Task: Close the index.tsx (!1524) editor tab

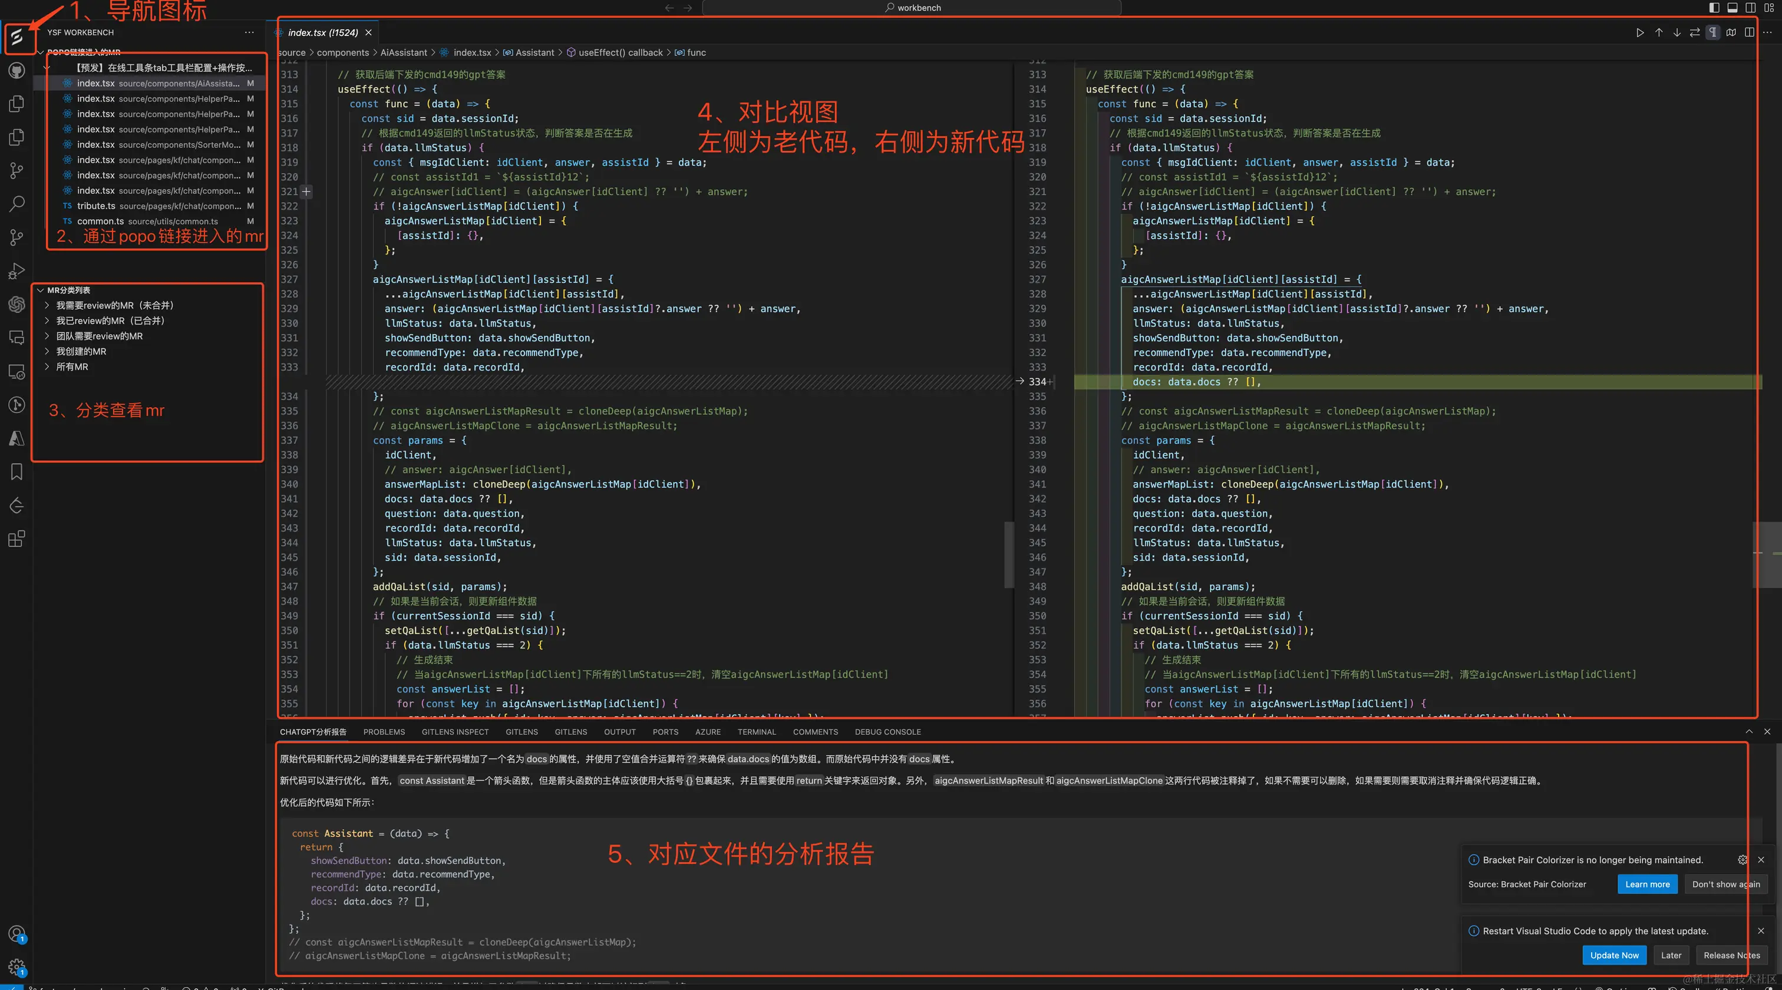Action: coord(368,32)
